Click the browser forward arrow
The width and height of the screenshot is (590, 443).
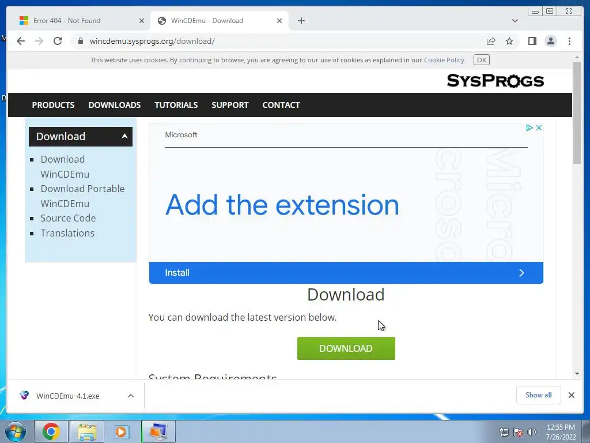(39, 41)
